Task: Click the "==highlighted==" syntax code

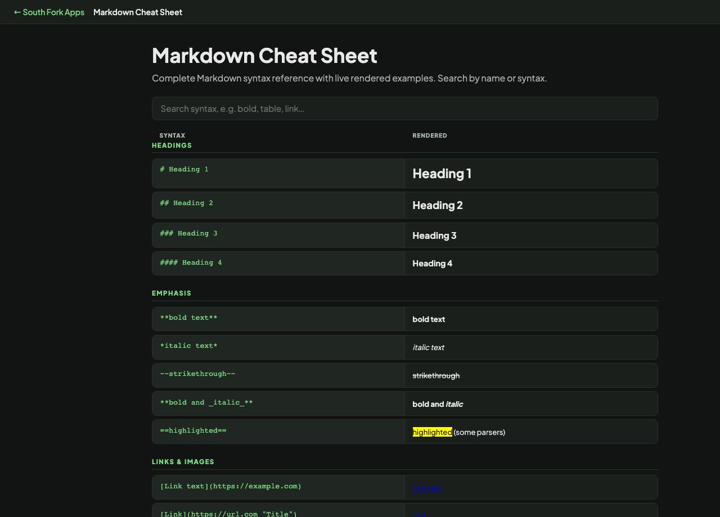Action: click(193, 430)
